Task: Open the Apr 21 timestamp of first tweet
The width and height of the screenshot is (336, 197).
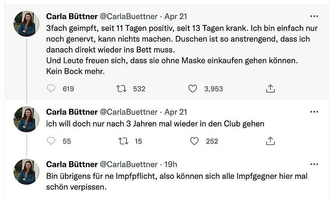Action: tap(175, 16)
